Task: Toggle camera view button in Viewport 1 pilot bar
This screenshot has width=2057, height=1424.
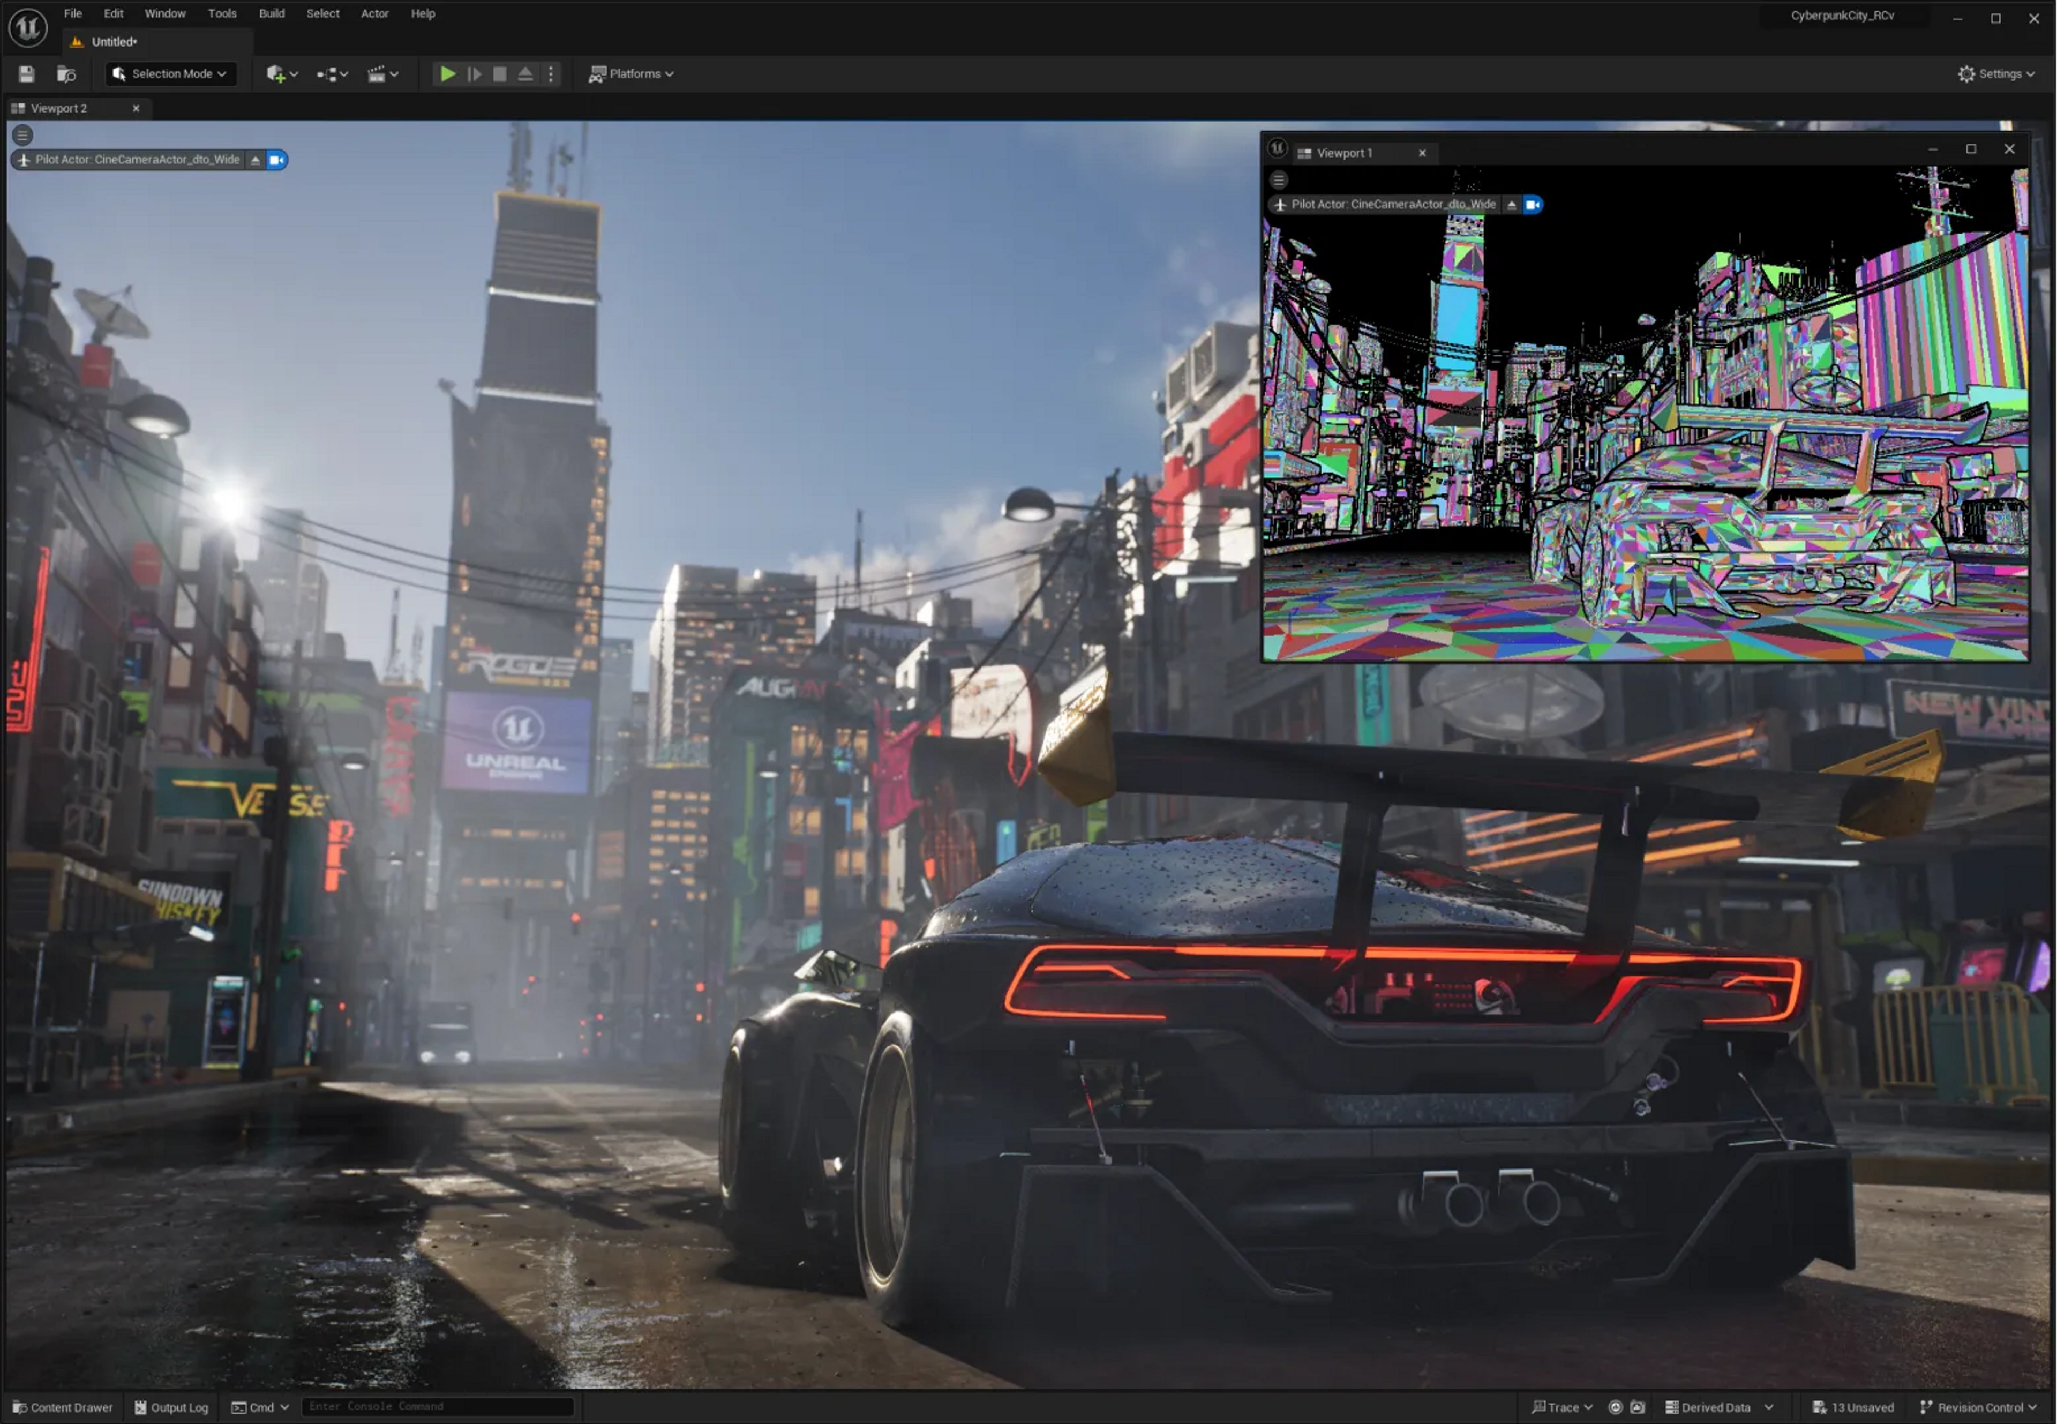Action: pos(1533,204)
